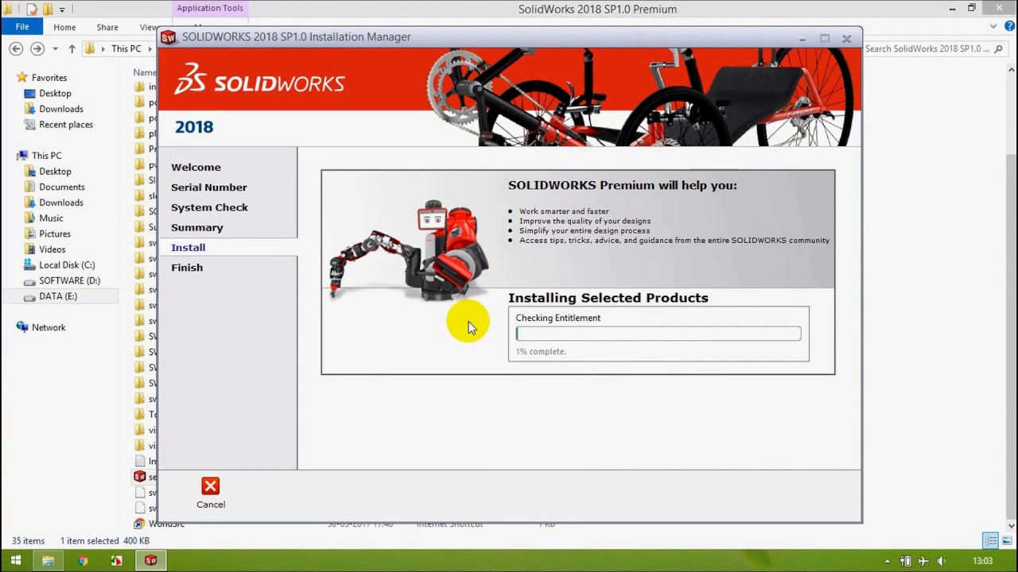Screen dimensions: 1018x572
Task: Open the SOFTWARE (D:) drive
Action: pyautogui.click(x=69, y=280)
